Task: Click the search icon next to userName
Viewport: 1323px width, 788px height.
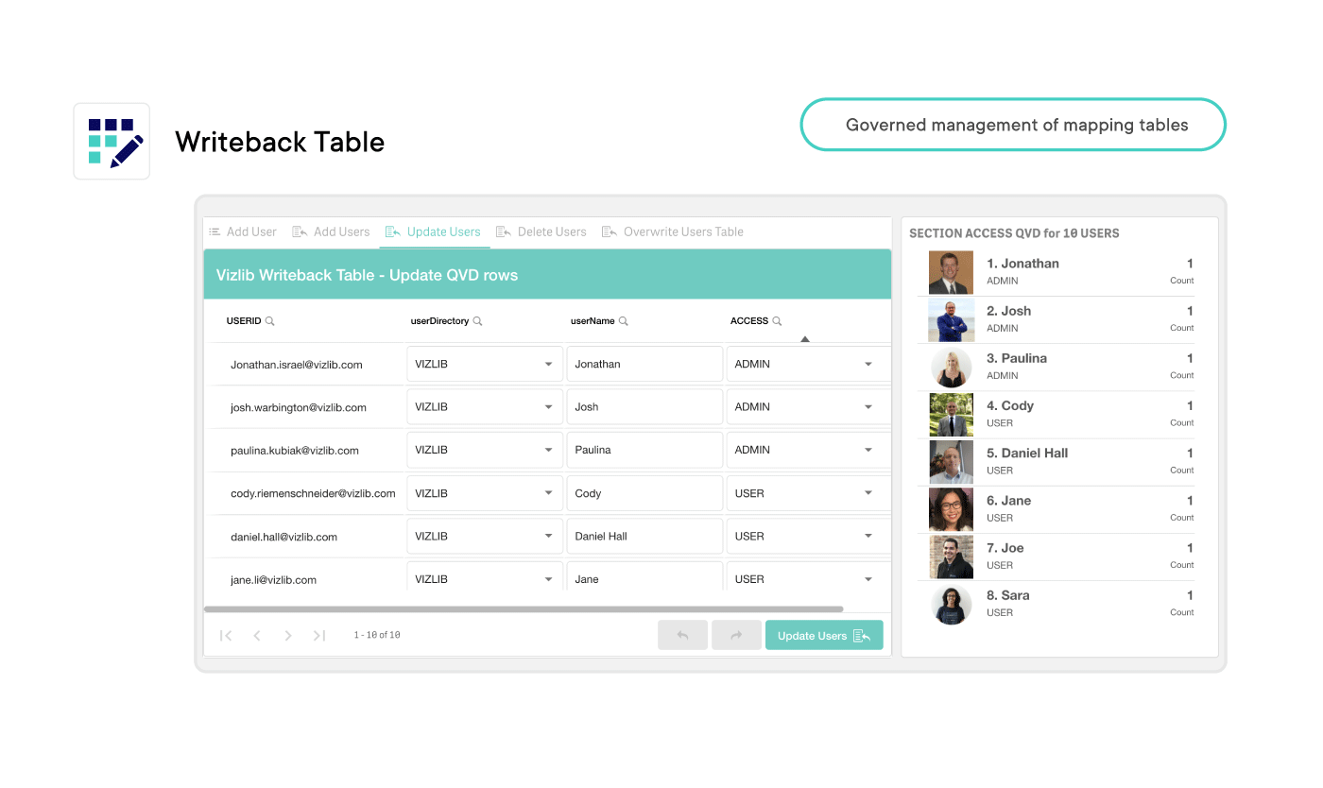Action: click(624, 321)
